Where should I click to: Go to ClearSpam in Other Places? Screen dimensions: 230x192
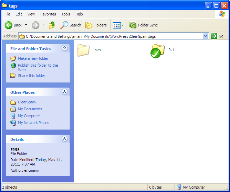point(27,102)
